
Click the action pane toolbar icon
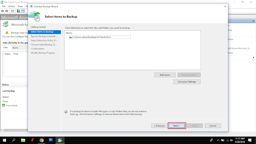pos(23,11)
